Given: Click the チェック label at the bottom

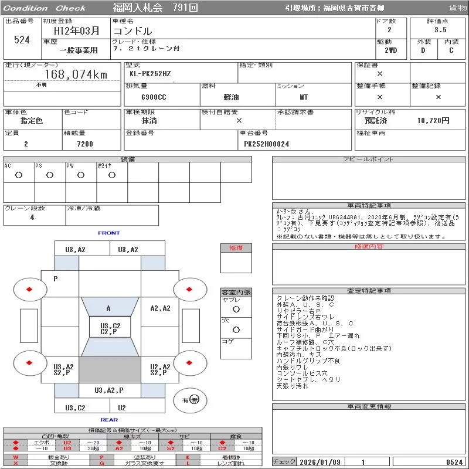Looking at the screenshot, I should point(285,462).
